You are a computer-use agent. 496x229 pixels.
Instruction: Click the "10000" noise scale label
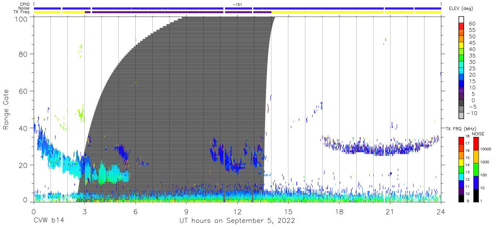[486, 149]
